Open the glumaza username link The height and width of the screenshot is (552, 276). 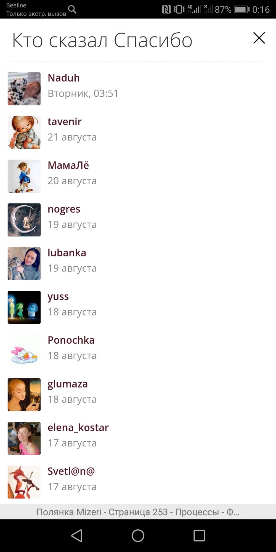click(x=68, y=384)
